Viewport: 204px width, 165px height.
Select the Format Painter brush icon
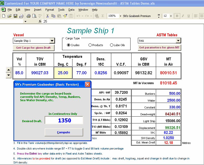[x=65, y=16]
